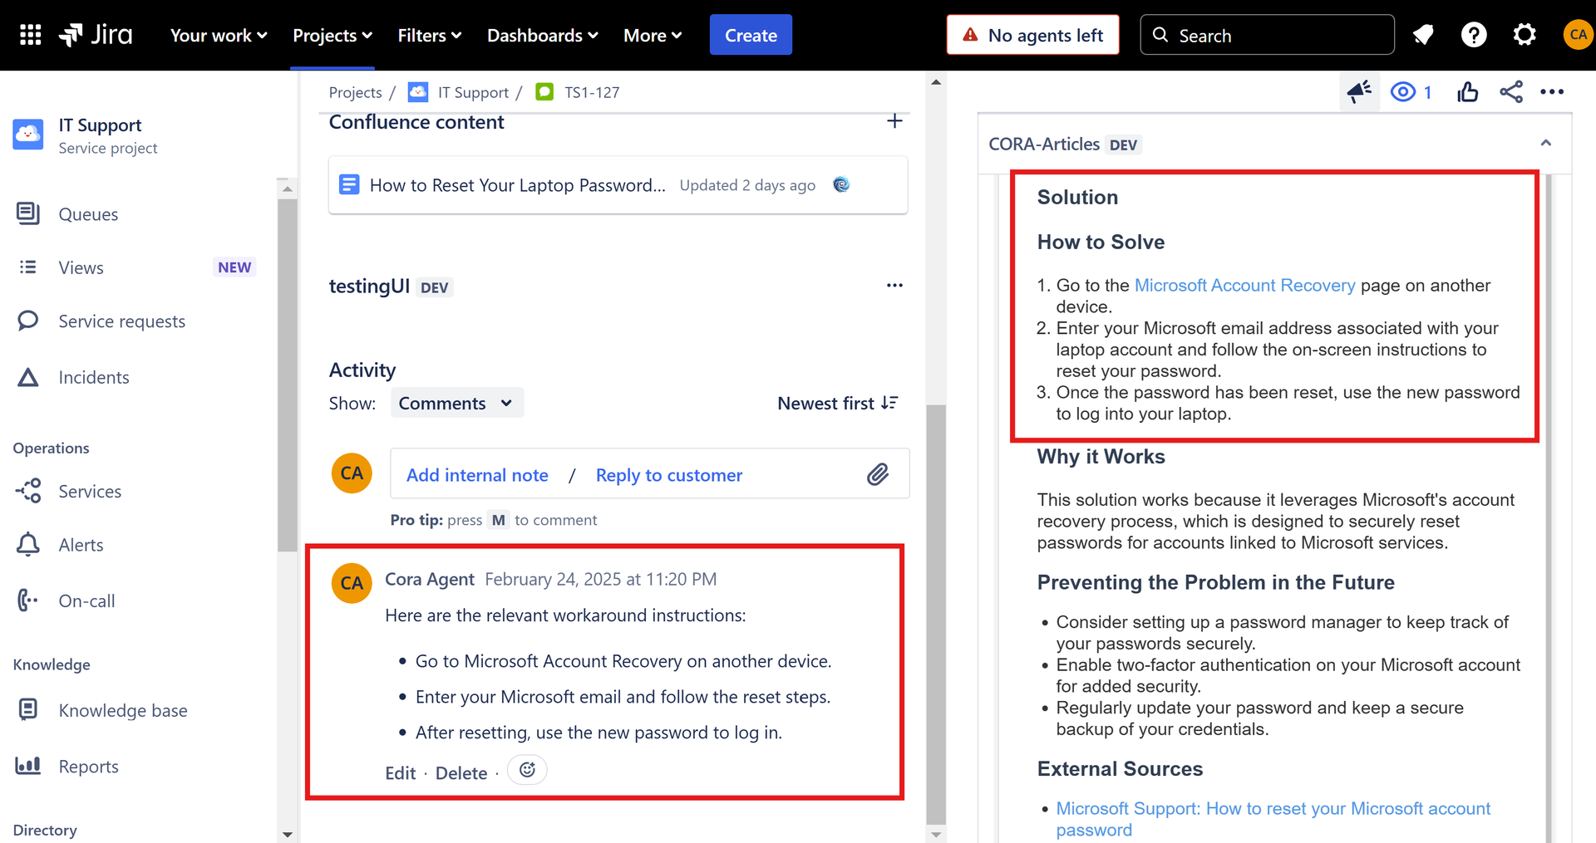Click the thumbs up vote icon
Image resolution: width=1596 pixels, height=843 pixels.
pyautogui.click(x=1468, y=91)
